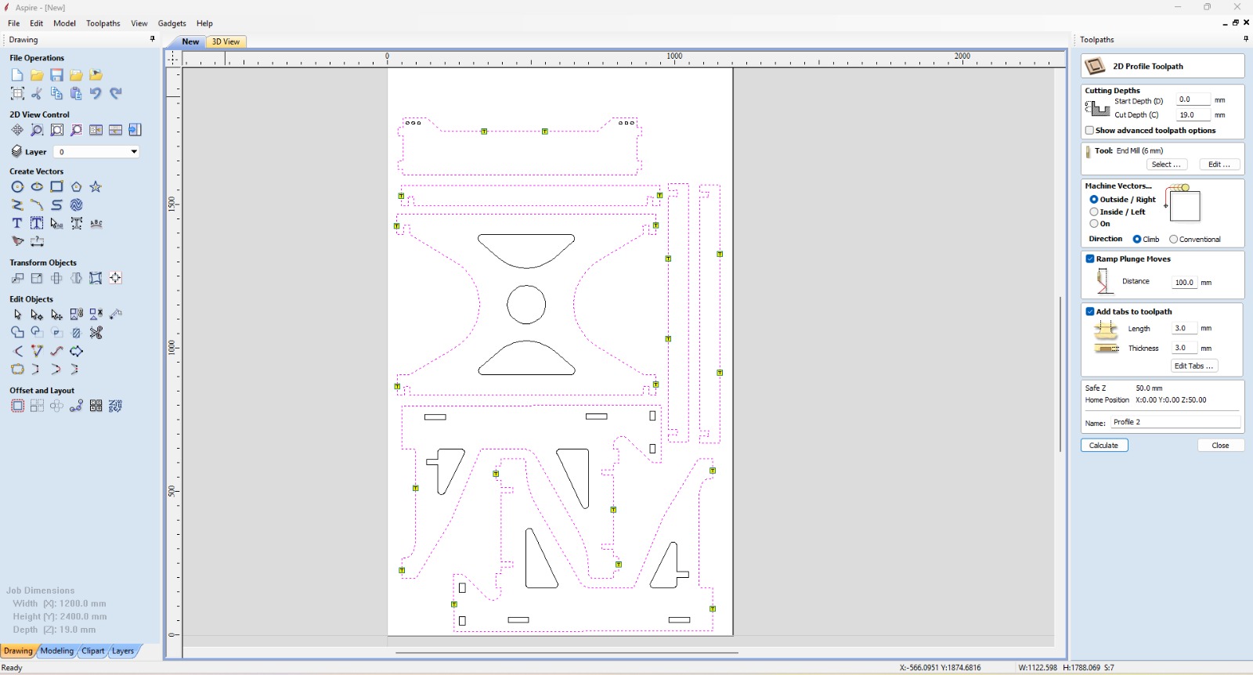Click the Ramp Distance input field

[1185, 283]
